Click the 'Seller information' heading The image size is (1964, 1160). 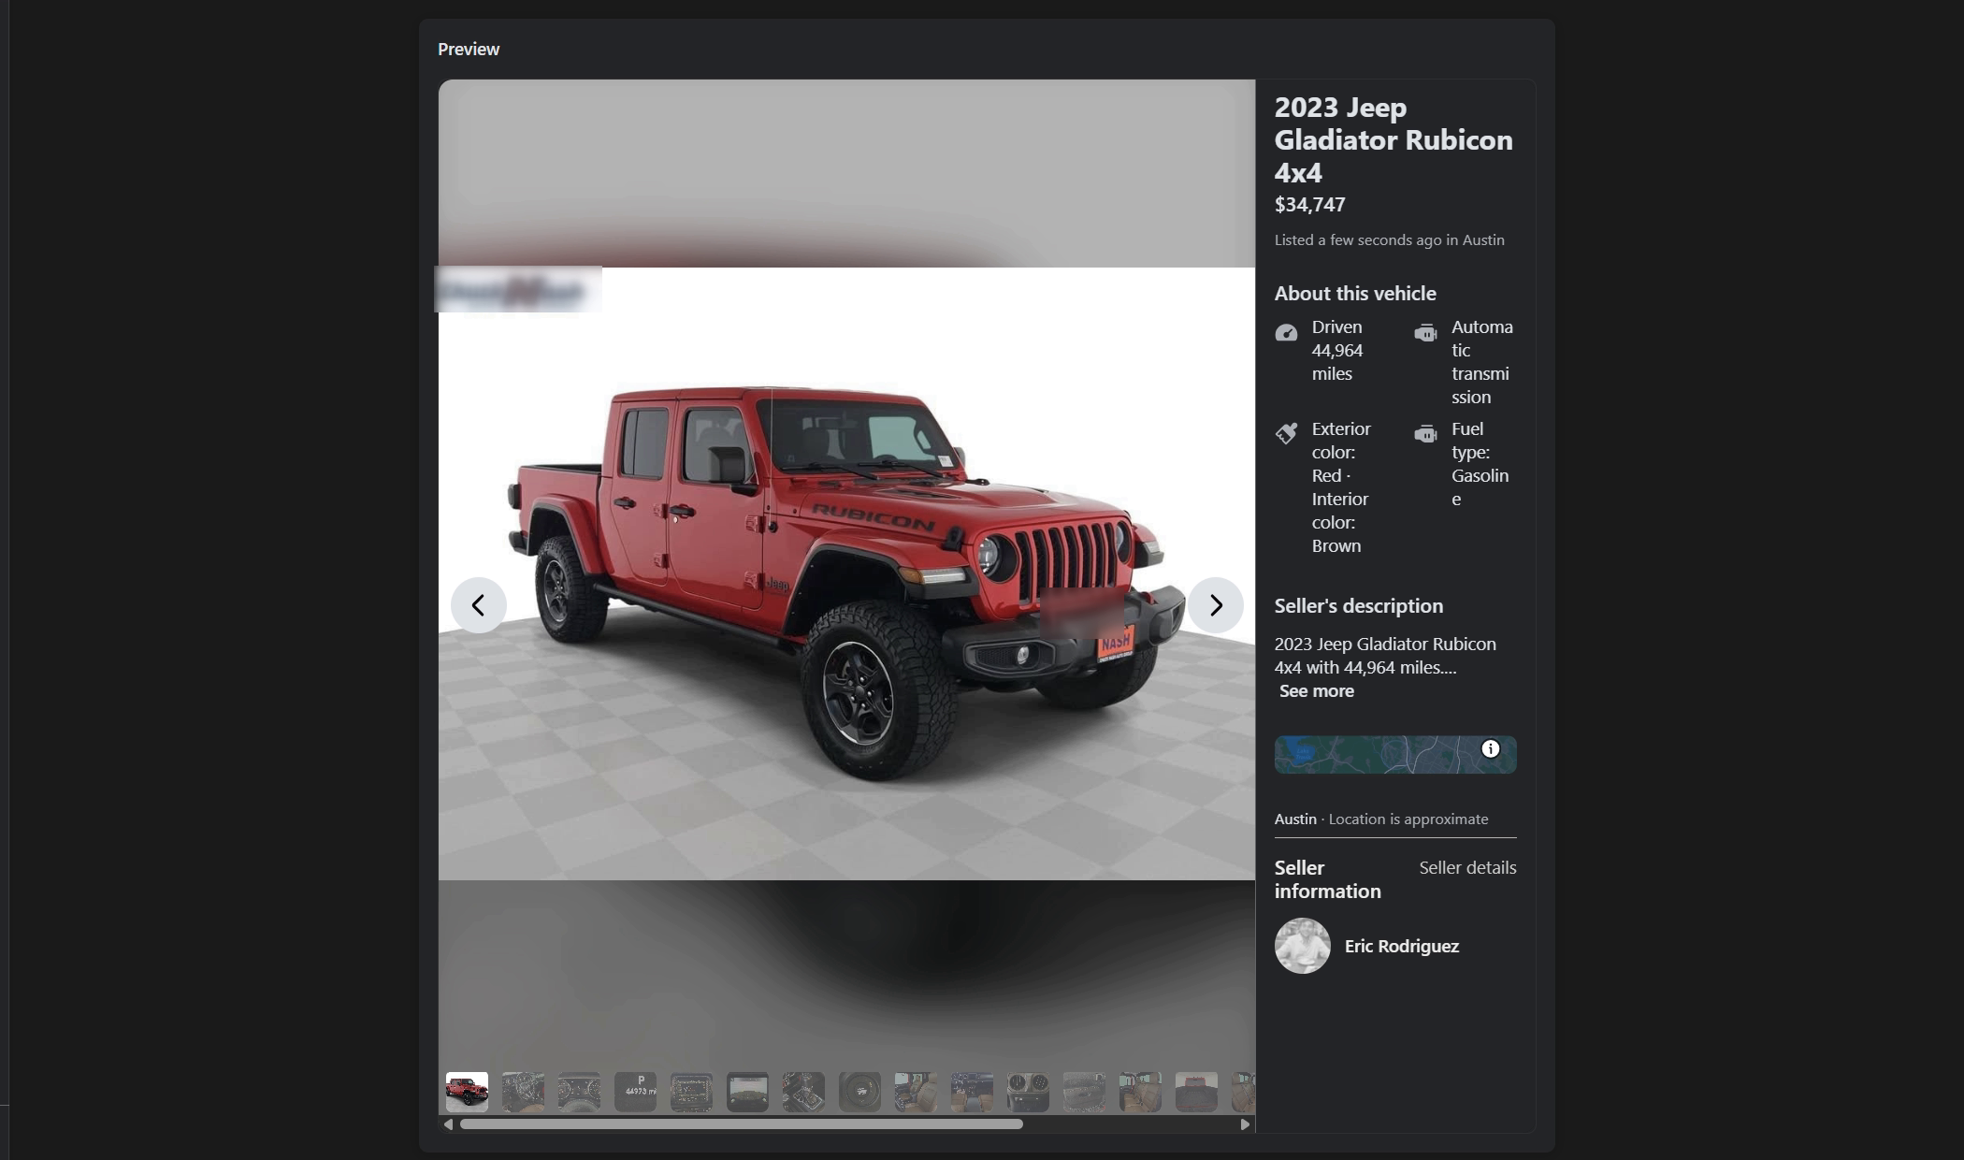(1327, 879)
